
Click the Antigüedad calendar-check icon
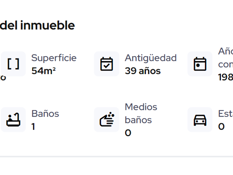tap(107, 64)
